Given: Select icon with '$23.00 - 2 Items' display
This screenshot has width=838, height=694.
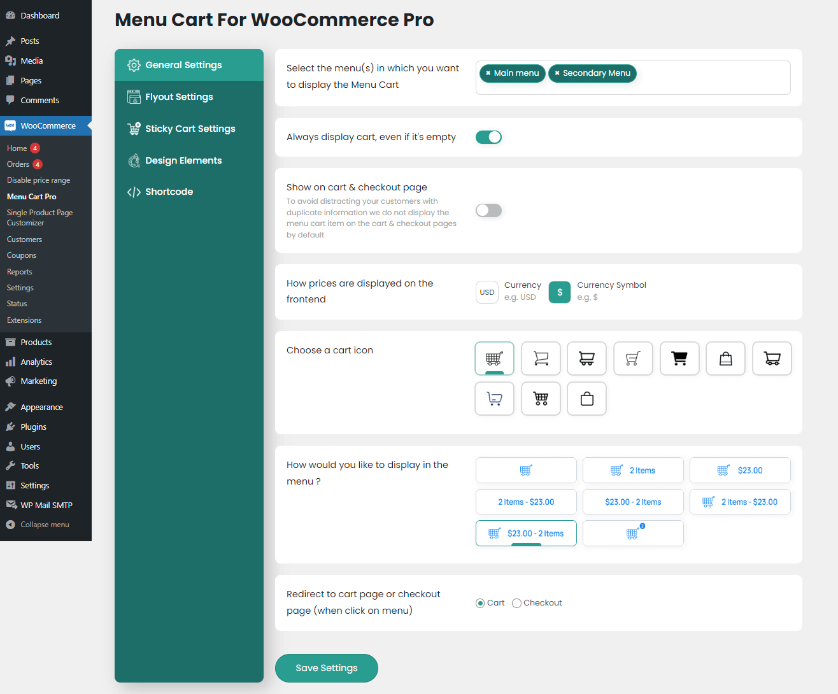Looking at the screenshot, I should 526,534.
